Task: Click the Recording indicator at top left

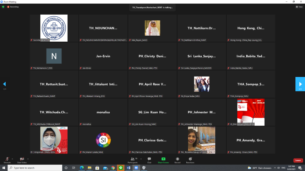Action: point(13,7)
